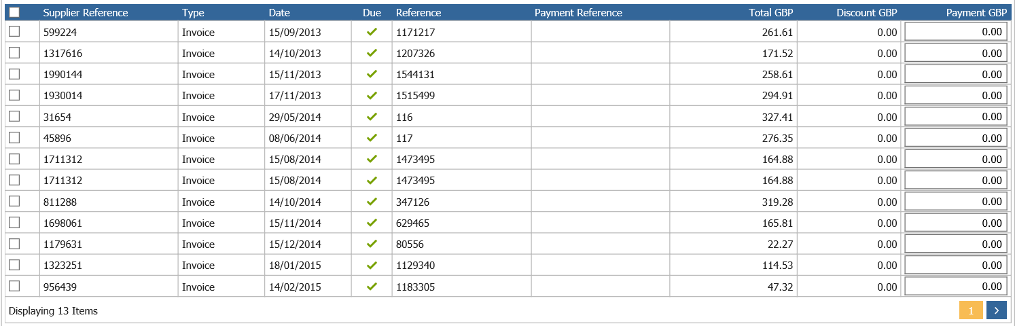Click the due checkmark for reference 116

372,117
